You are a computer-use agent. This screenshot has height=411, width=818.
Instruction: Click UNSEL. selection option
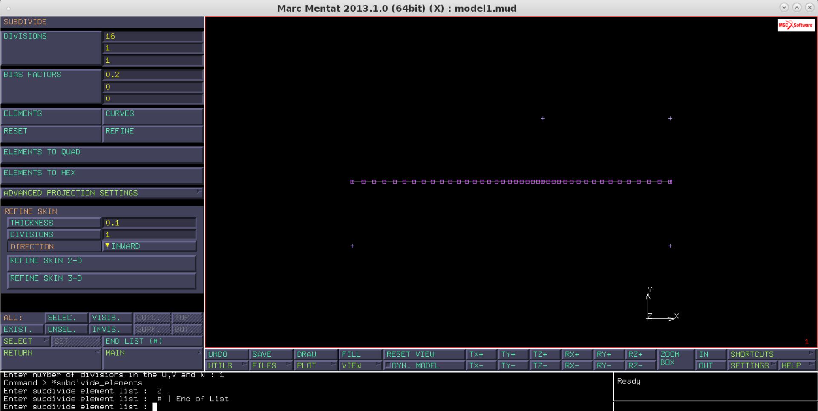[x=66, y=329]
